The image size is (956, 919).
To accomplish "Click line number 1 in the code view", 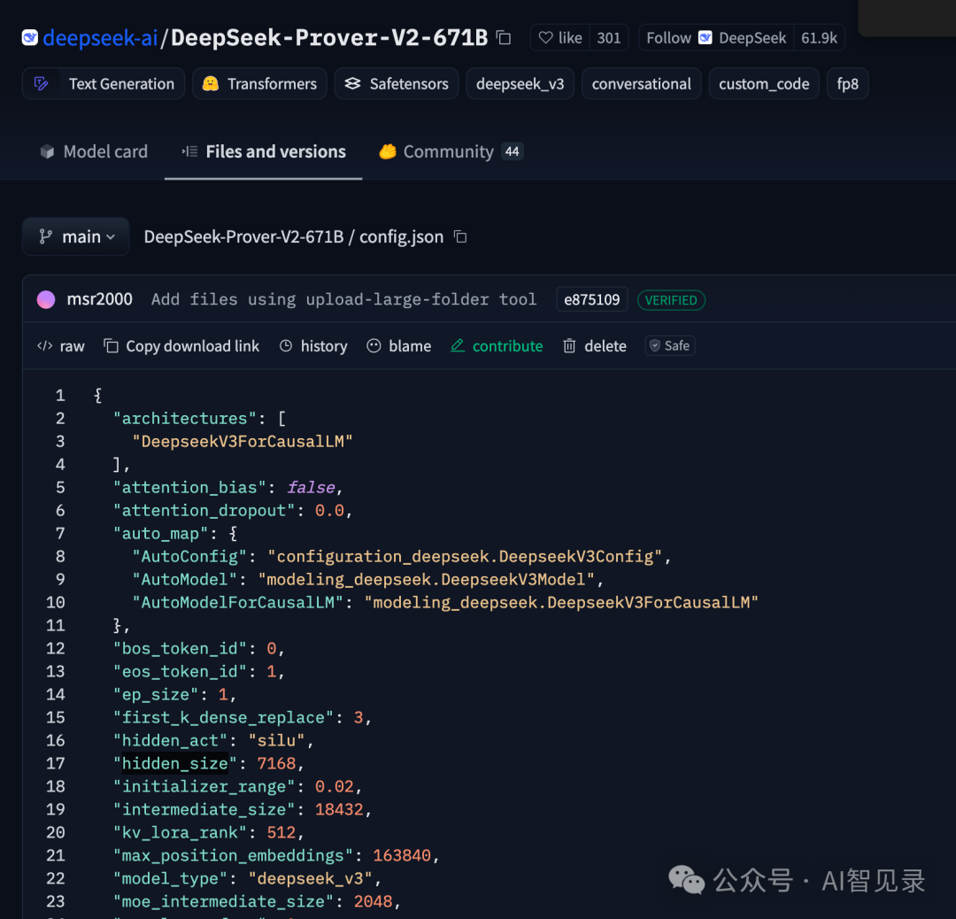I will click(x=60, y=395).
